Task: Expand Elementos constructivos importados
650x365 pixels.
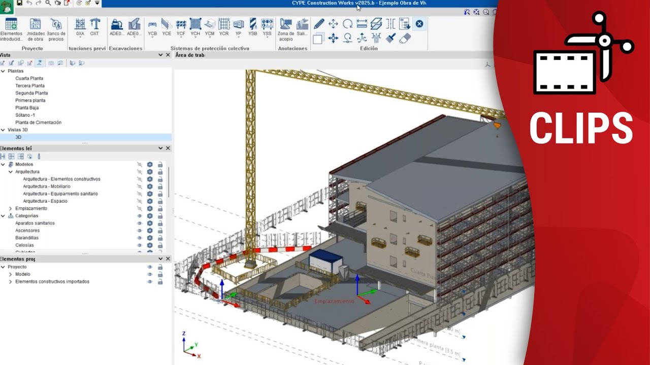Action: 10,281
